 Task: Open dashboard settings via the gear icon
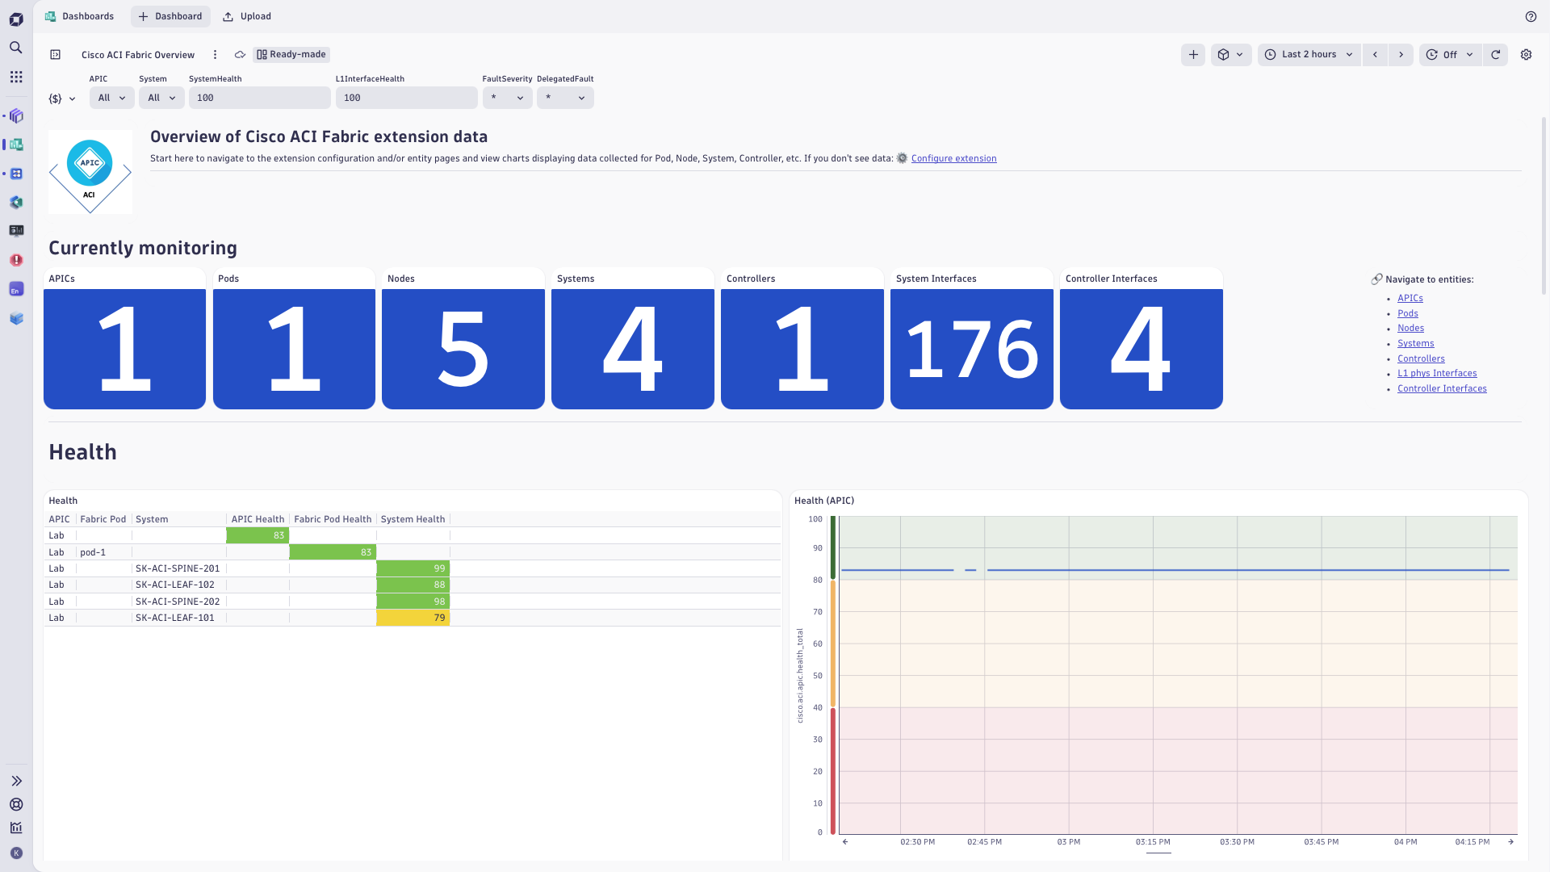(x=1526, y=54)
